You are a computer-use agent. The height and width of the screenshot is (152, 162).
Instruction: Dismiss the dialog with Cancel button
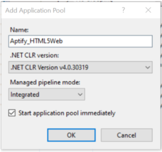(127, 135)
